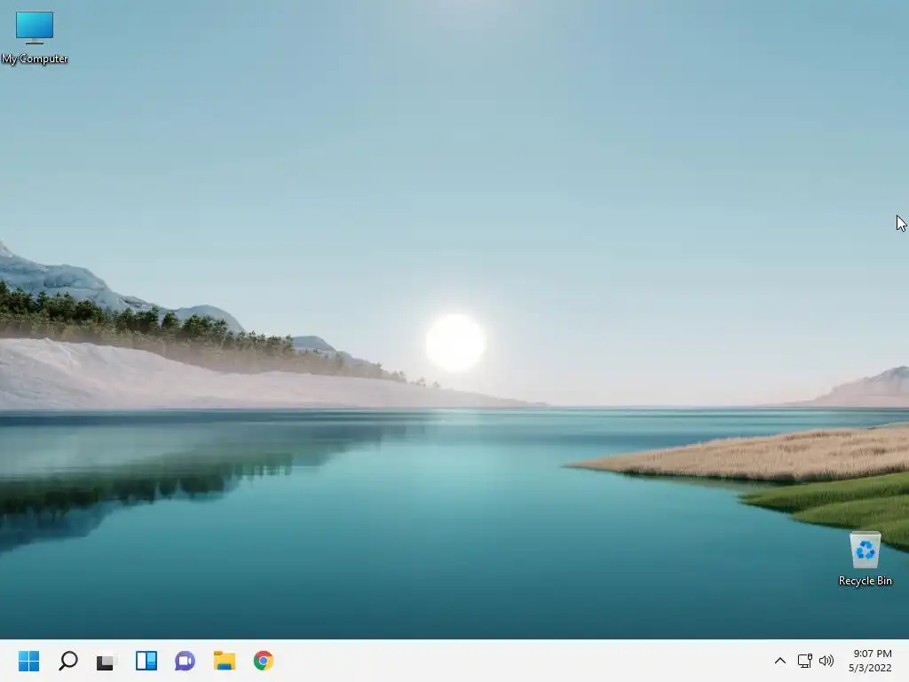This screenshot has height=682, width=909.
Task: Launch the Chat app from taskbar
Action: tap(185, 661)
